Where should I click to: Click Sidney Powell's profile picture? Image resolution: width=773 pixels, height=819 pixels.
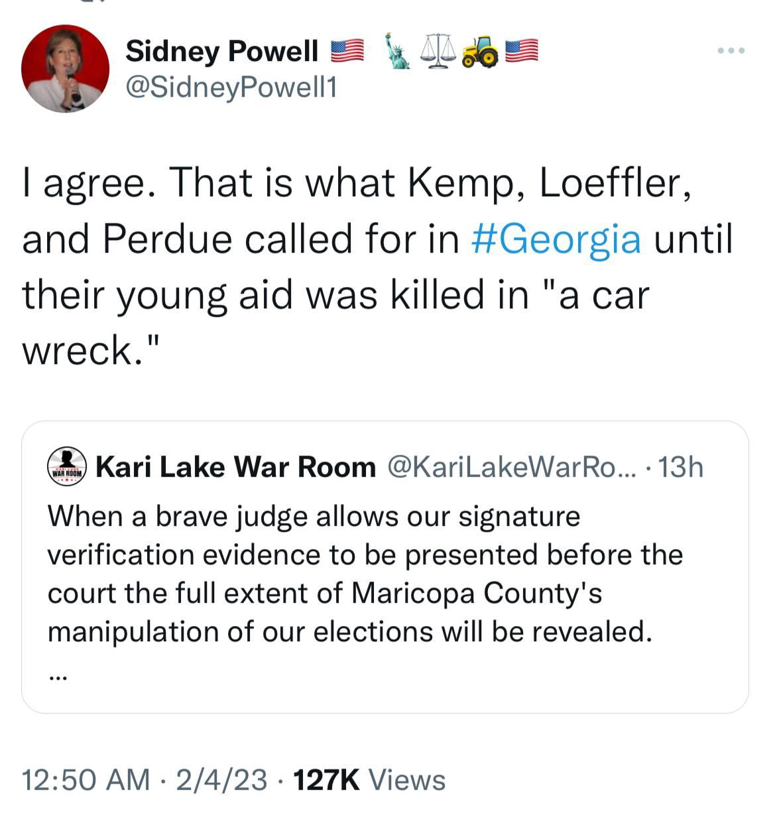pyautogui.click(x=65, y=69)
